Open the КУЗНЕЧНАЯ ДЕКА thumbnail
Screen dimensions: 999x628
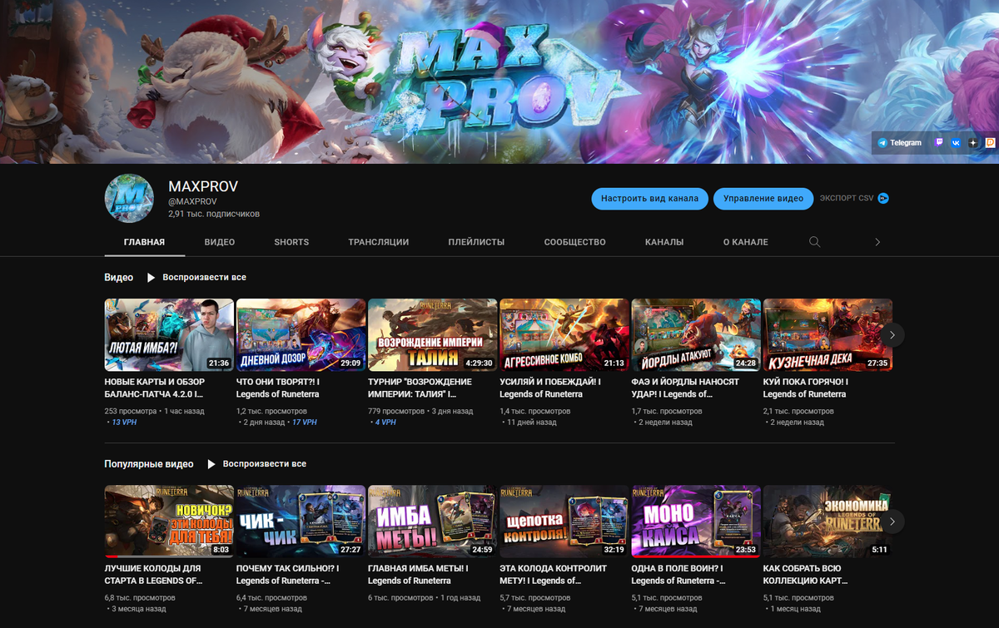click(828, 334)
